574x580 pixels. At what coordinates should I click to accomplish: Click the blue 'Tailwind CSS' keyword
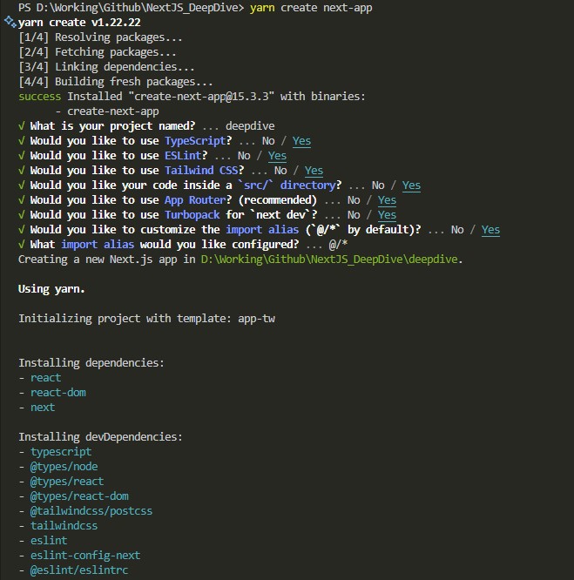click(x=201, y=171)
